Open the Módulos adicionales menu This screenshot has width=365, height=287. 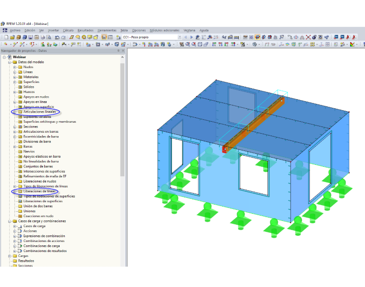tap(165, 30)
